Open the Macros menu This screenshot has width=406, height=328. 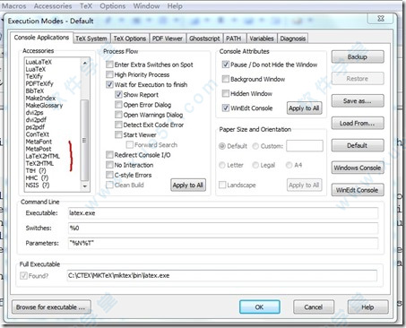click(x=13, y=6)
